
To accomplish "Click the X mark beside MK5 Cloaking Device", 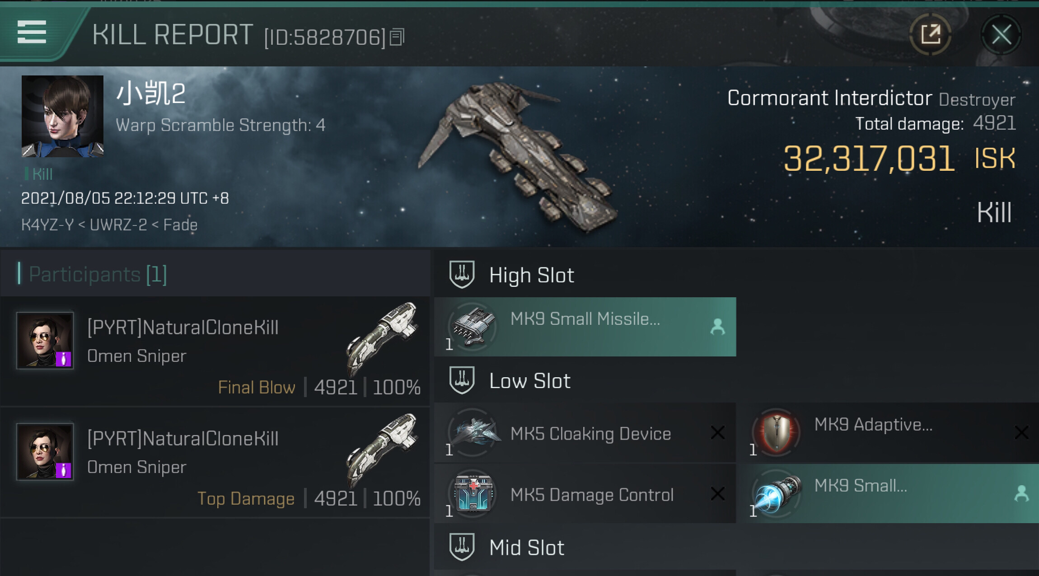I will tap(717, 433).
